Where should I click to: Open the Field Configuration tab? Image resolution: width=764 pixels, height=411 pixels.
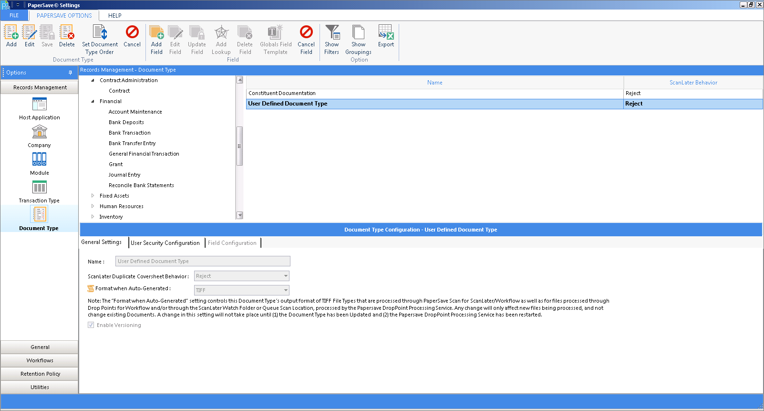[x=232, y=243]
